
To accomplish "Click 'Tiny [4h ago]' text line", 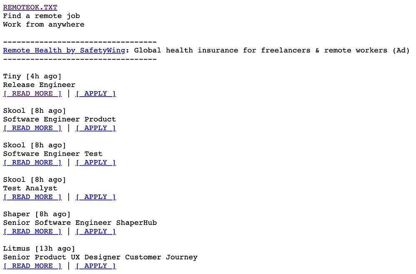I will point(32,77).
